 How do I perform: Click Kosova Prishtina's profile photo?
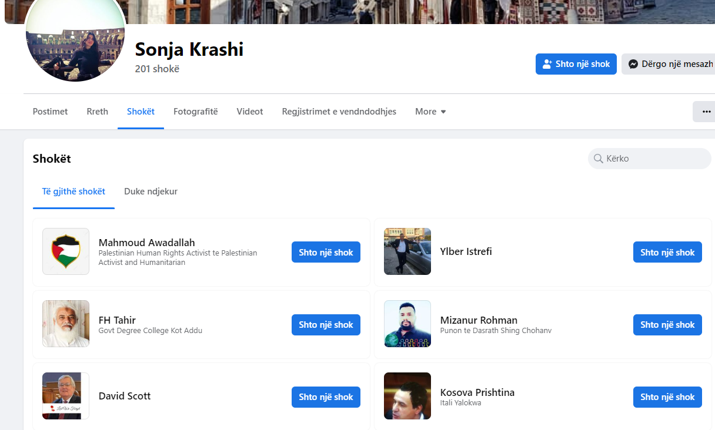point(407,396)
